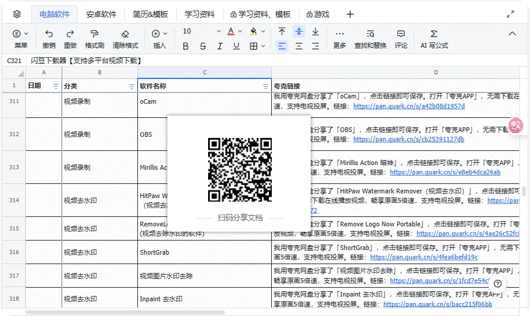
Task: Click the translate floating badge icon
Action: point(516,126)
